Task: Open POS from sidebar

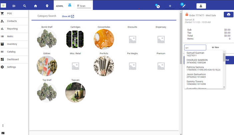Action: [14, 13]
